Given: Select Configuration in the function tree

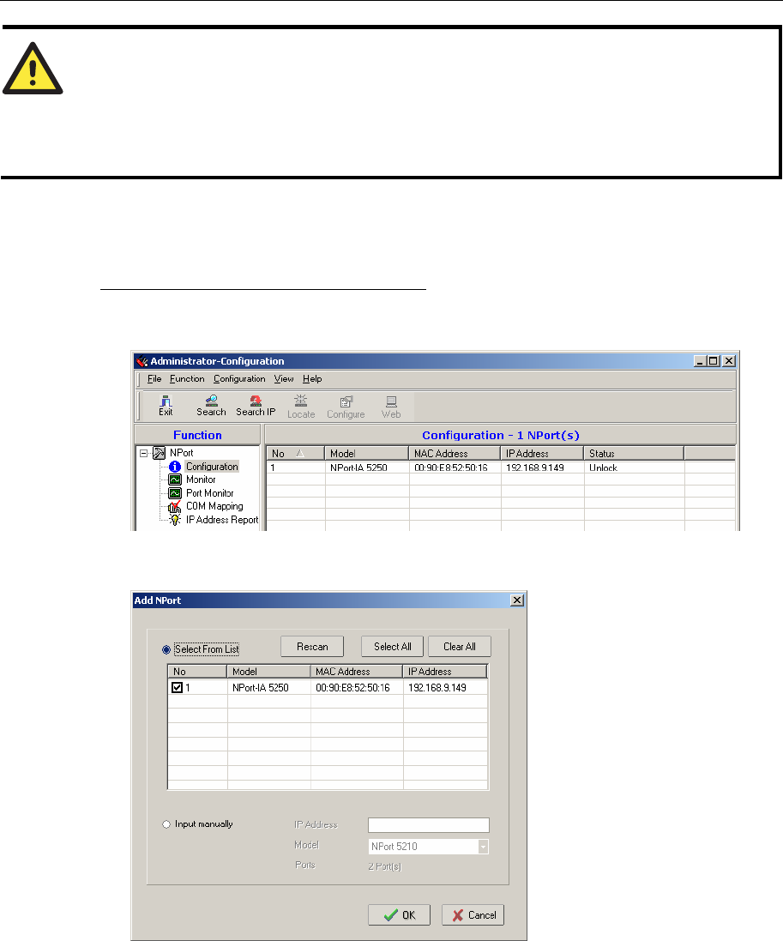Looking at the screenshot, I should 212,467.
